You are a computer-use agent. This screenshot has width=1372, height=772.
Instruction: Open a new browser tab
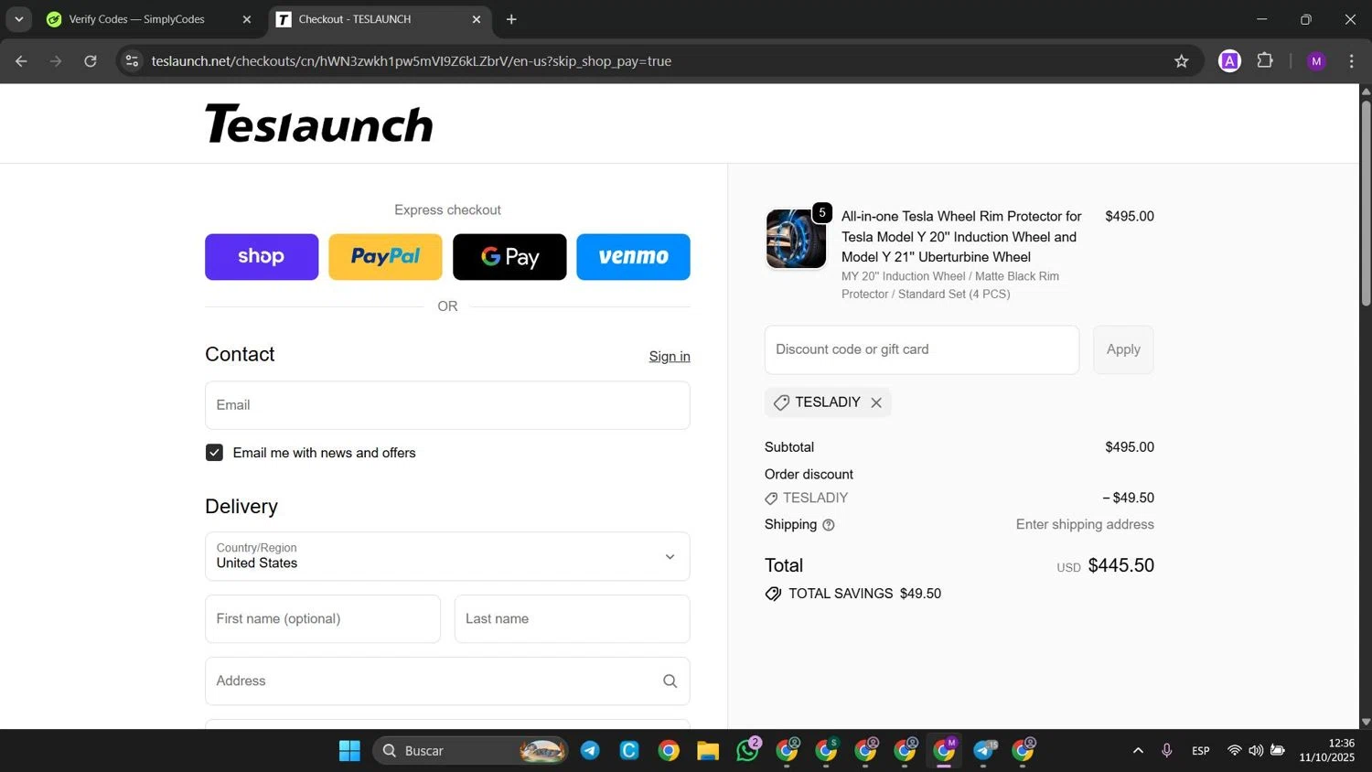(511, 19)
